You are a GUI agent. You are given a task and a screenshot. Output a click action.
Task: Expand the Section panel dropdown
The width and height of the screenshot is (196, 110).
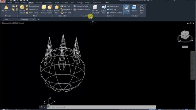coord(114,16)
